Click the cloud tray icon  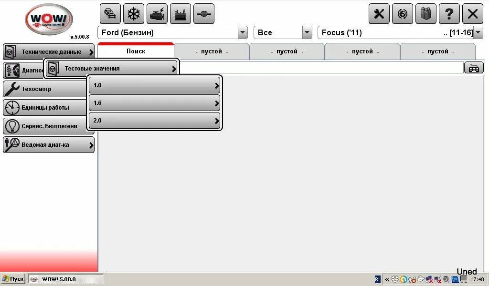coord(421,279)
